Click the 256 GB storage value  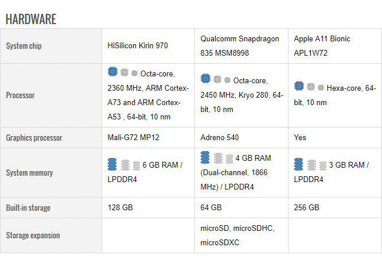306,207
